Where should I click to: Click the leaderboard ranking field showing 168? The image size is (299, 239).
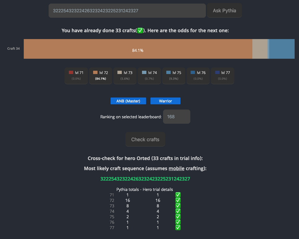(x=177, y=117)
